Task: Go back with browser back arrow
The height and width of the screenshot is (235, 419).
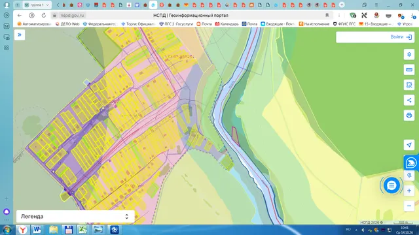Action: click(x=19, y=16)
